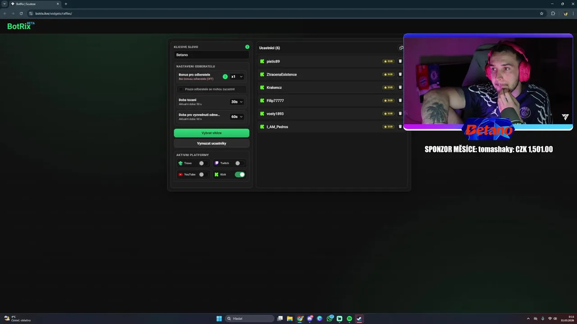Image resolution: width=577 pixels, height=324 pixels.
Task: Open WhatsApp from the taskbar
Action: pos(330,319)
